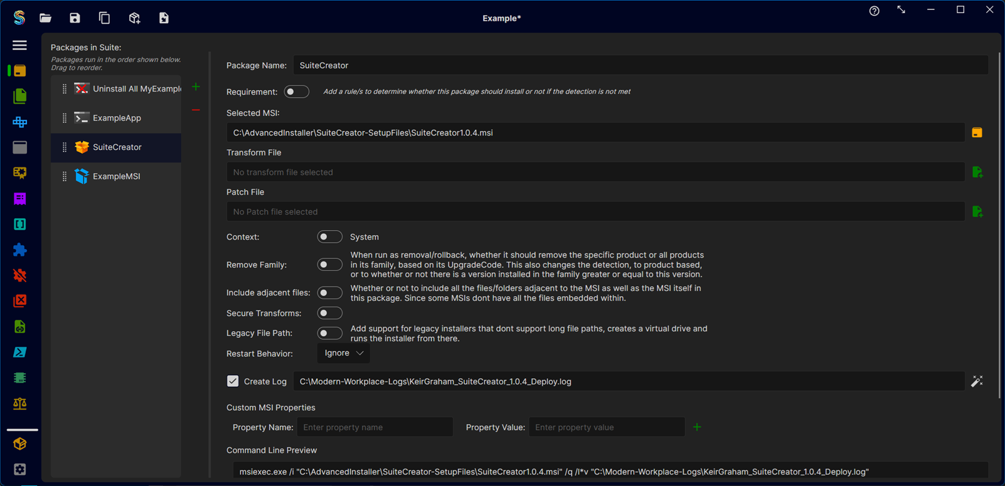Open the hamburger menu in sidebar

(19, 45)
